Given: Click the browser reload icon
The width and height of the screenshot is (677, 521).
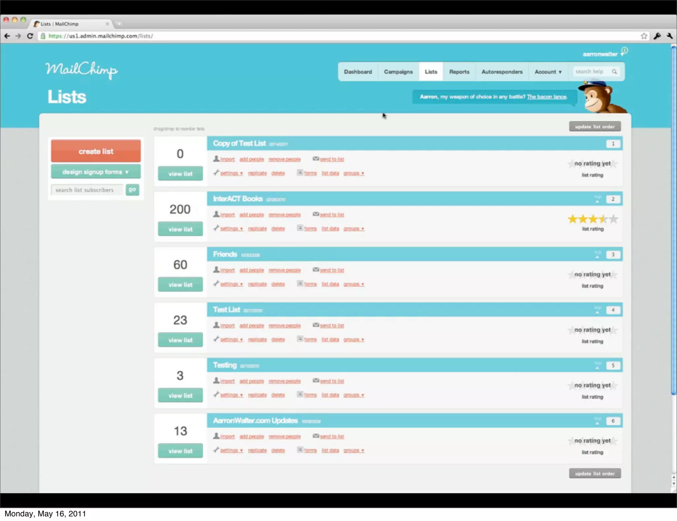Looking at the screenshot, I should (30, 36).
